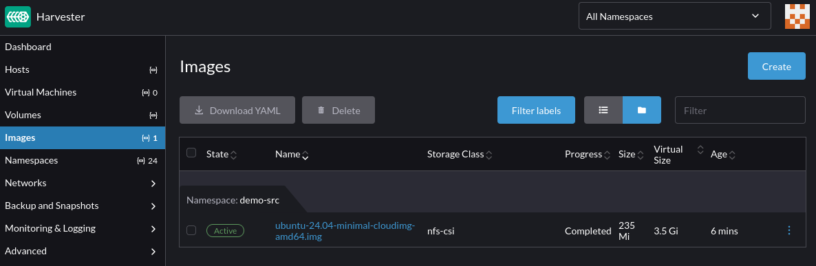Open the user avatar menu
Viewport: 816px width, 266px height.
coord(797,16)
